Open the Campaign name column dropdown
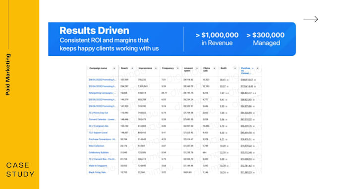 (x=114, y=68)
